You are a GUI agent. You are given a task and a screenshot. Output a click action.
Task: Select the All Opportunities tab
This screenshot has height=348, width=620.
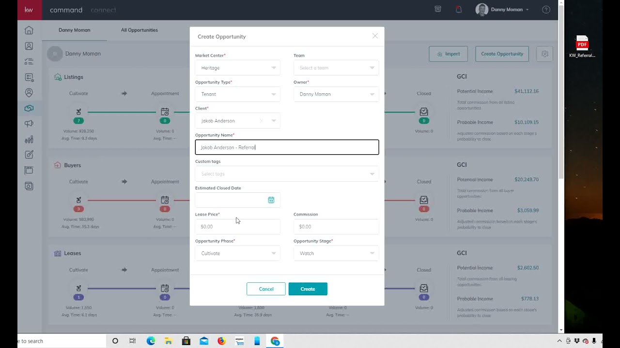coord(139,30)
